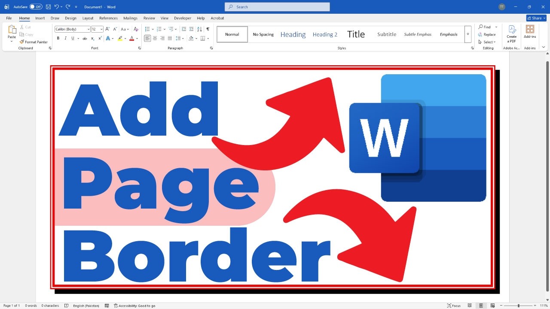This screenshot has height=309, width=550.
Task: Align text to the right
Action: (162, 38)
